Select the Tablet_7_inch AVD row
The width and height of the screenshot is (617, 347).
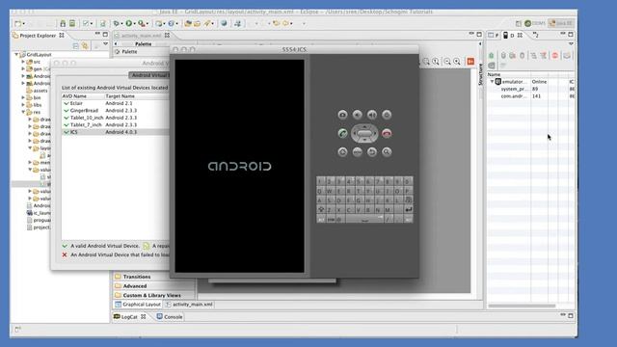click(x=116, y=124)
